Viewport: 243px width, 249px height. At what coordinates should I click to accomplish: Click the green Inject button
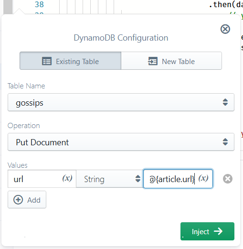(207, 231)
